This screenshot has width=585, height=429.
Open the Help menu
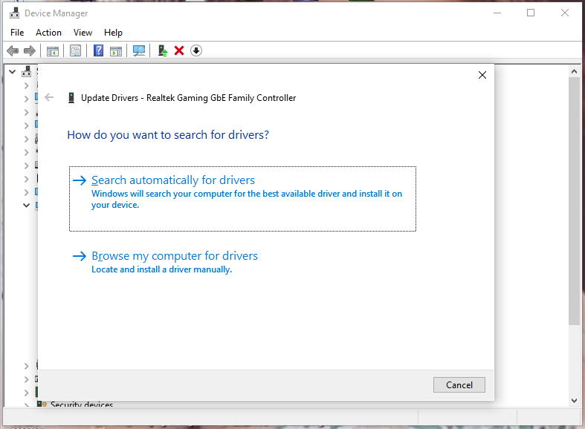pyautogui.click(x=113, y=33)
